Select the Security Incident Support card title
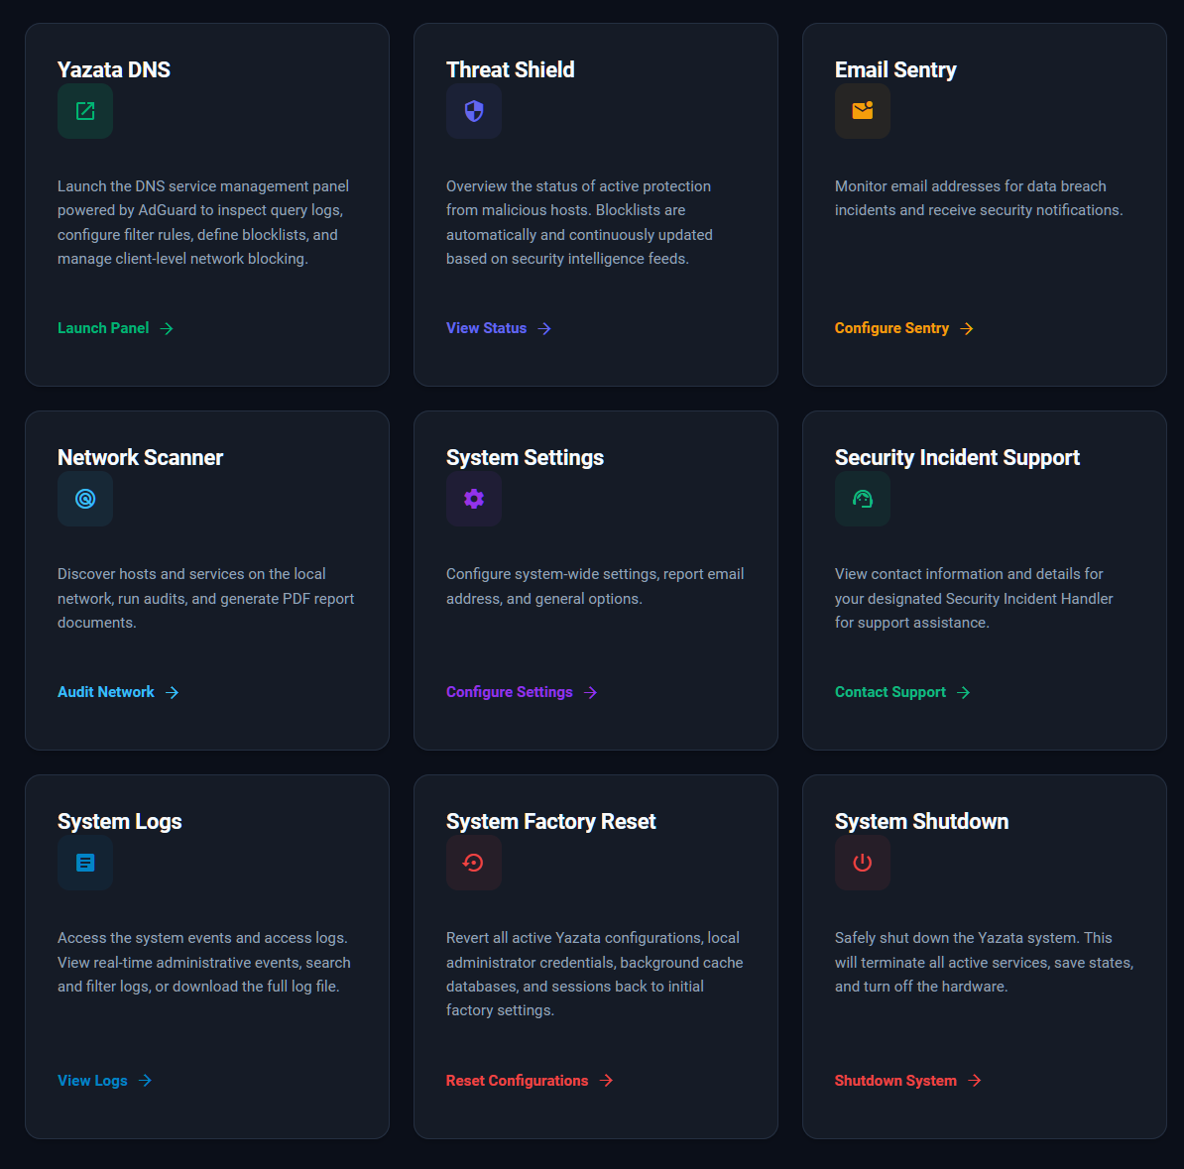This screenshot has height=1169, width=1184. click(958, 458)
